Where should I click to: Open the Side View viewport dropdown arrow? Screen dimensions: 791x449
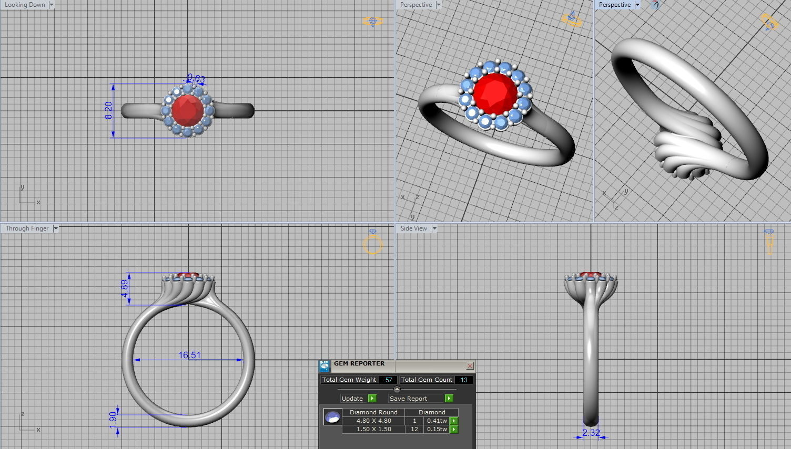click(x=434, y=228)
